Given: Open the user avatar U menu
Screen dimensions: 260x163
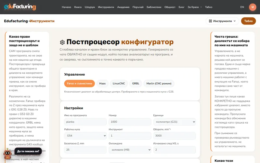Looking at the screenshot, I should pos(253,7).
